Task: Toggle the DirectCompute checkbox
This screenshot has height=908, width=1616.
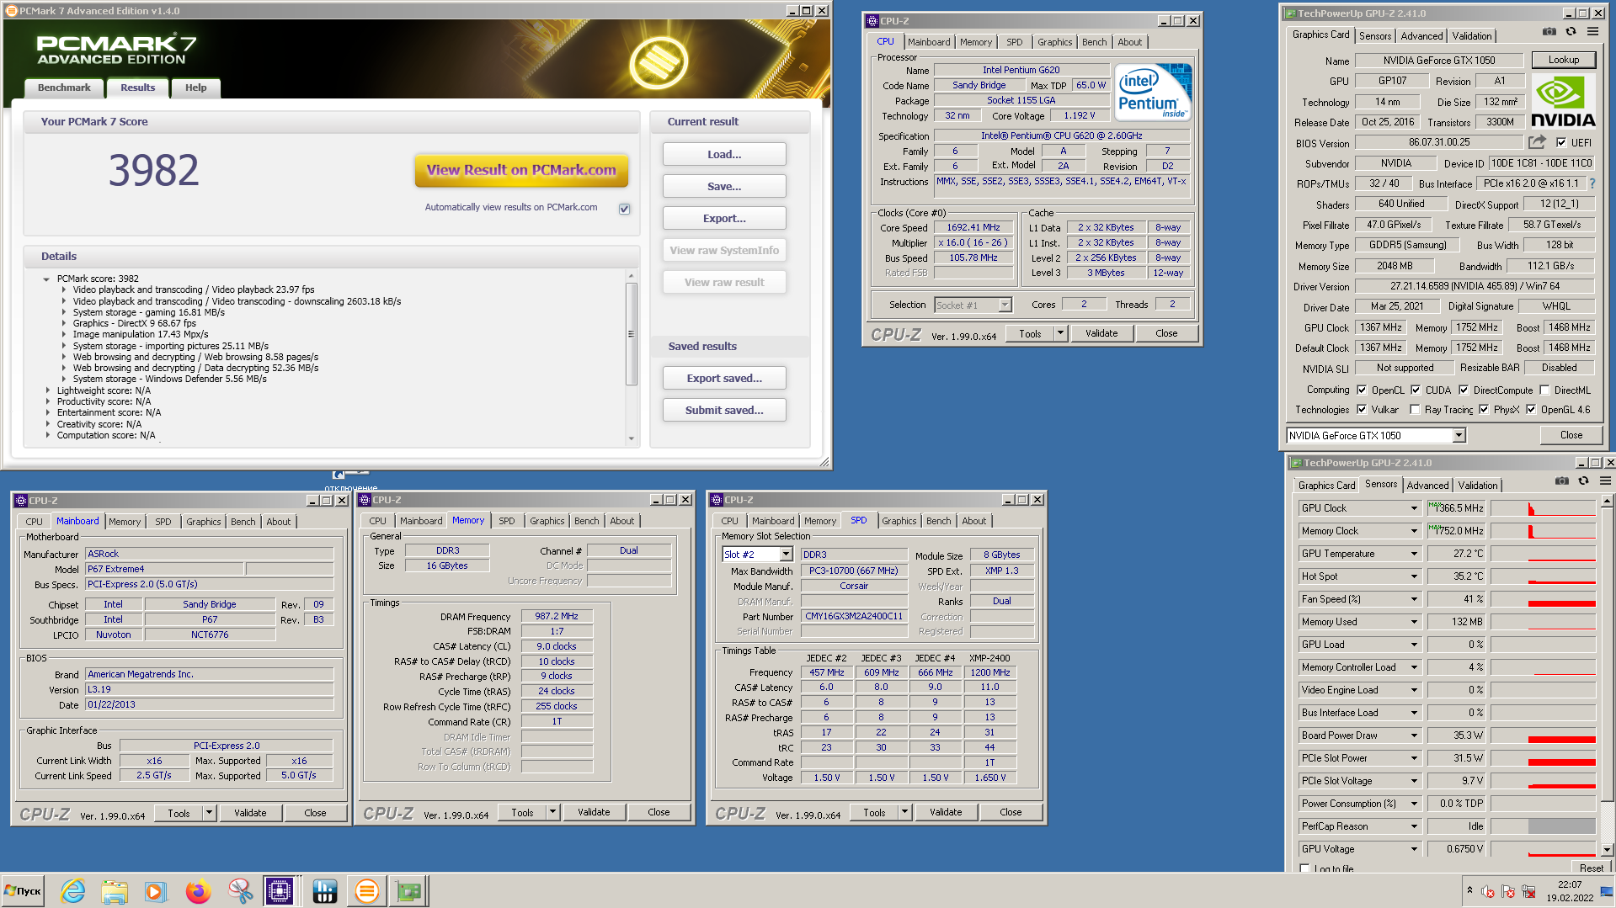Action: pyautogui.click(x=1464, y=390)
